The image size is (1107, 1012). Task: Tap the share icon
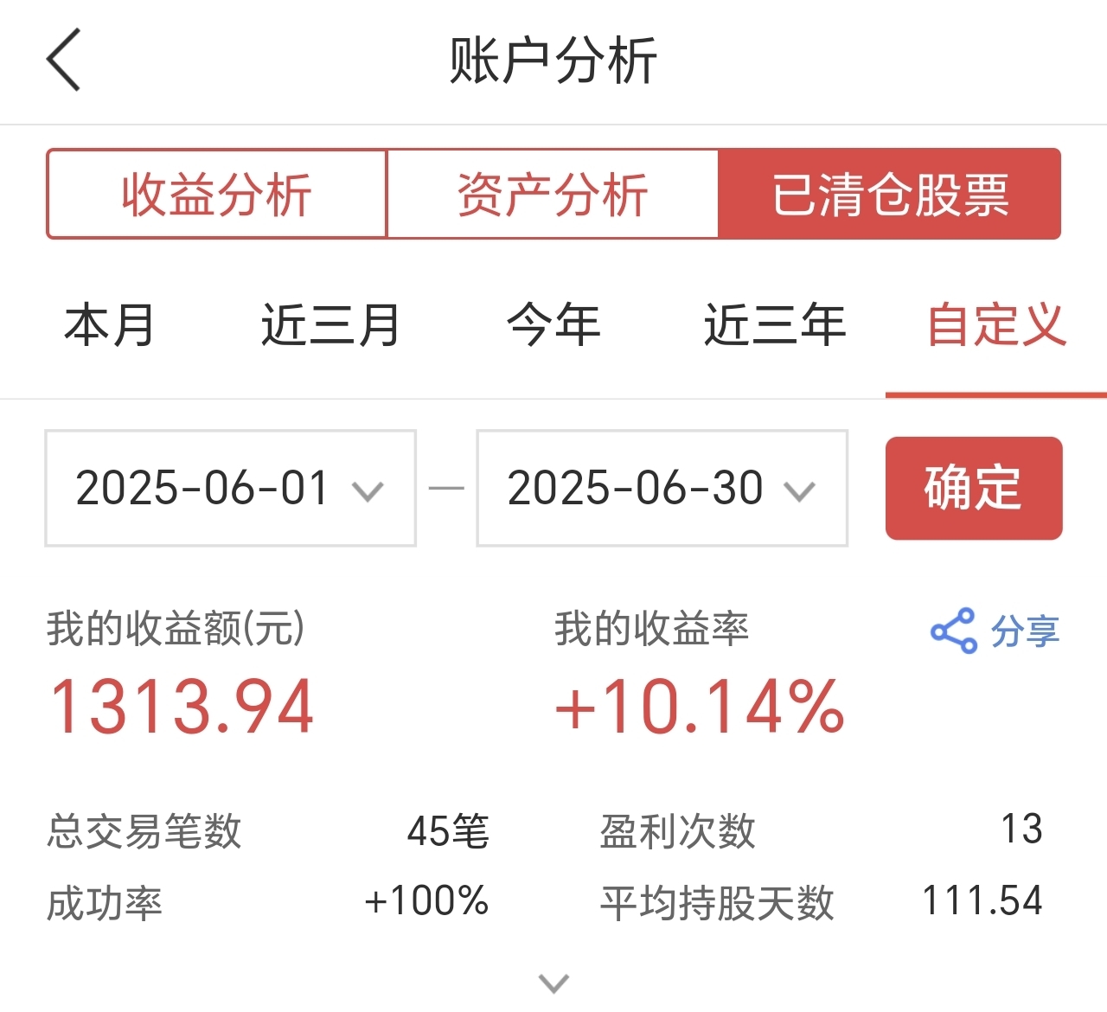tap(953, 631)
